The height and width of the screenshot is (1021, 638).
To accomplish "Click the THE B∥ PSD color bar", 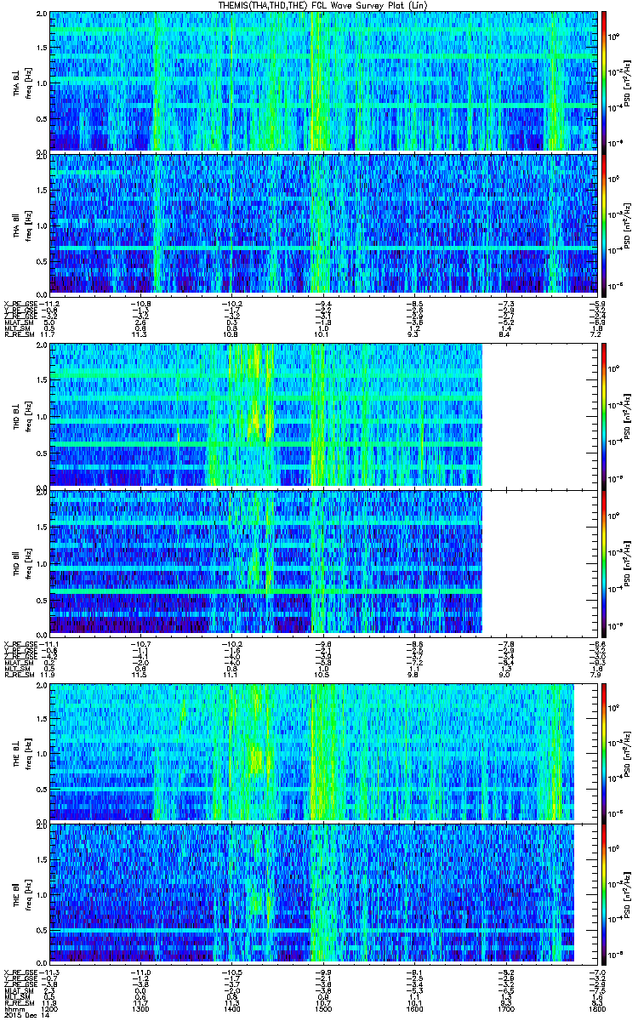I will tap(604, 894).
